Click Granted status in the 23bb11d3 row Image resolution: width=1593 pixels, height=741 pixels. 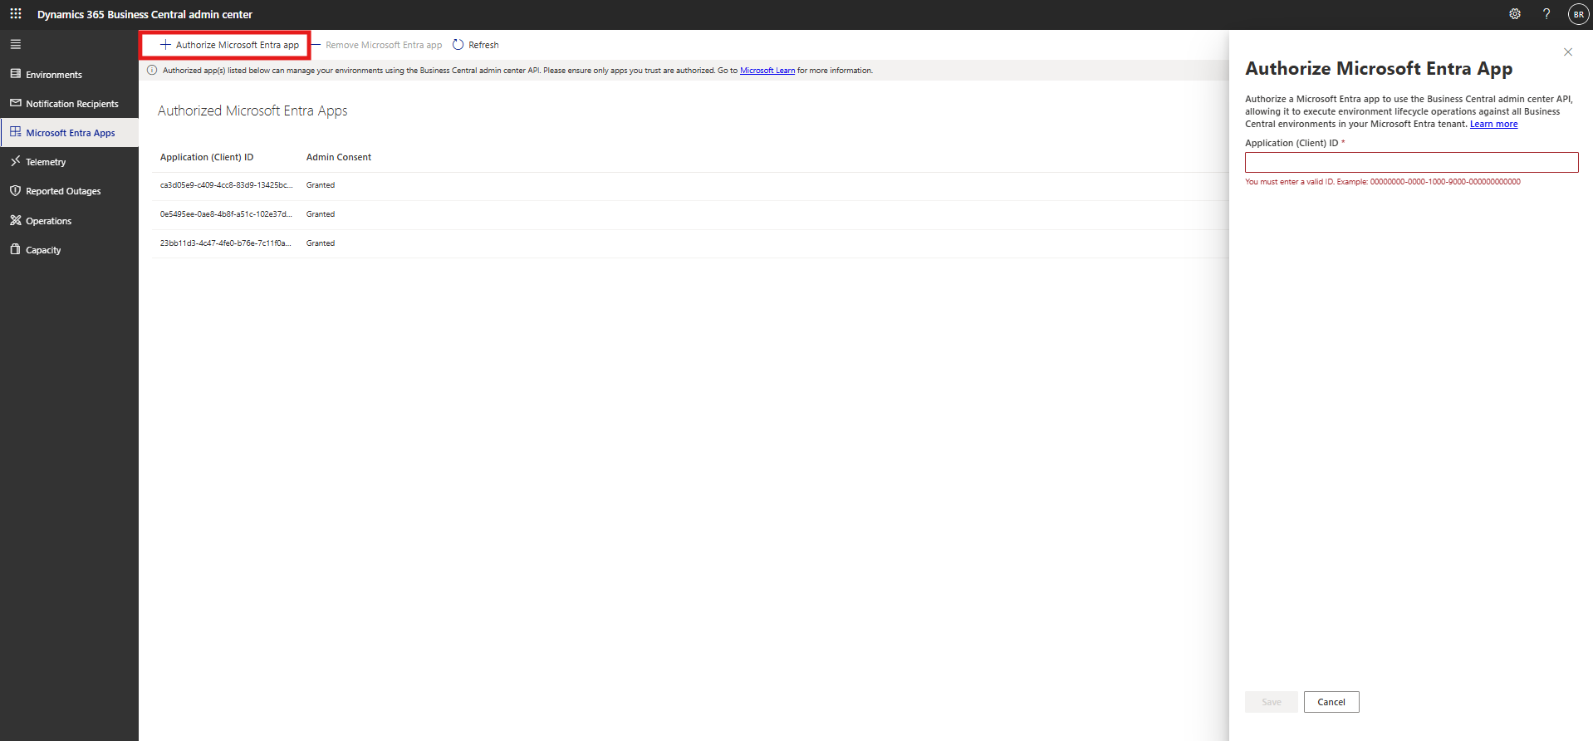click(x=321, y=243)
